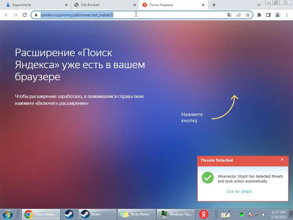Open the translate page icon
The height and width of the screenshot is (220, 293).
(229, 15)
